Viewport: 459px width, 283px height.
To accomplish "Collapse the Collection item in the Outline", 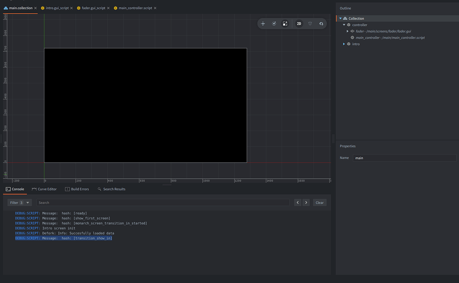I will pos(340,18).
